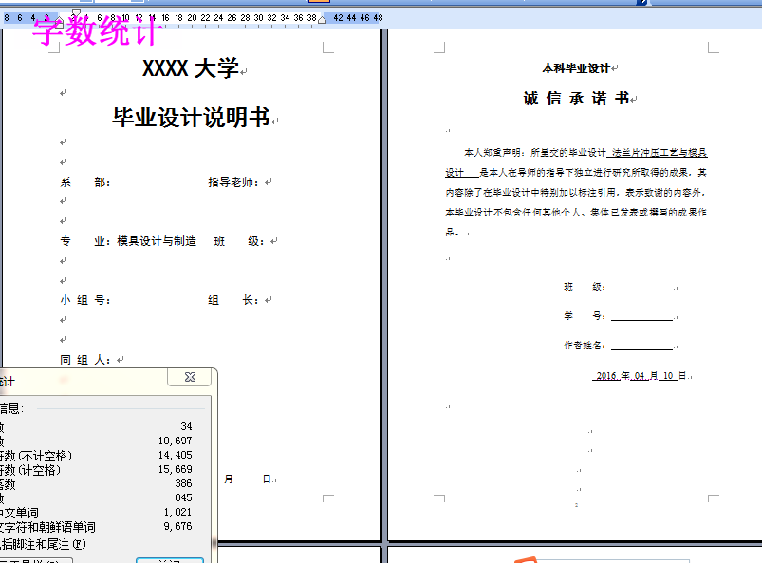Click the blank line after '学 号:'
The height and width of the screenshot is (563, 762).
pos(642,316)
